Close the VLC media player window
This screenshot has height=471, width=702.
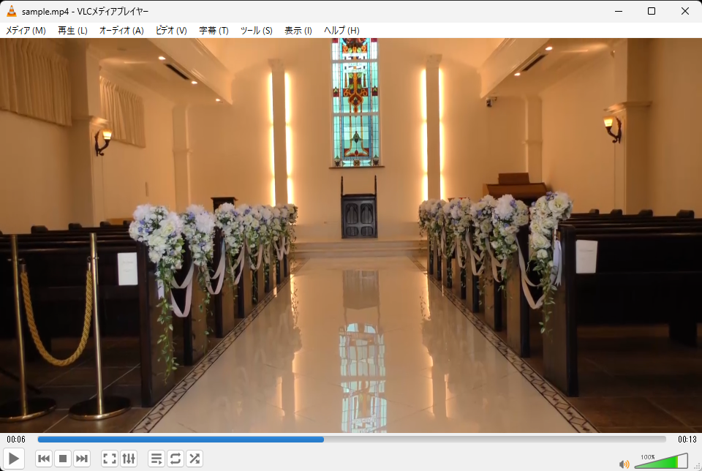(x=685, y=11)
